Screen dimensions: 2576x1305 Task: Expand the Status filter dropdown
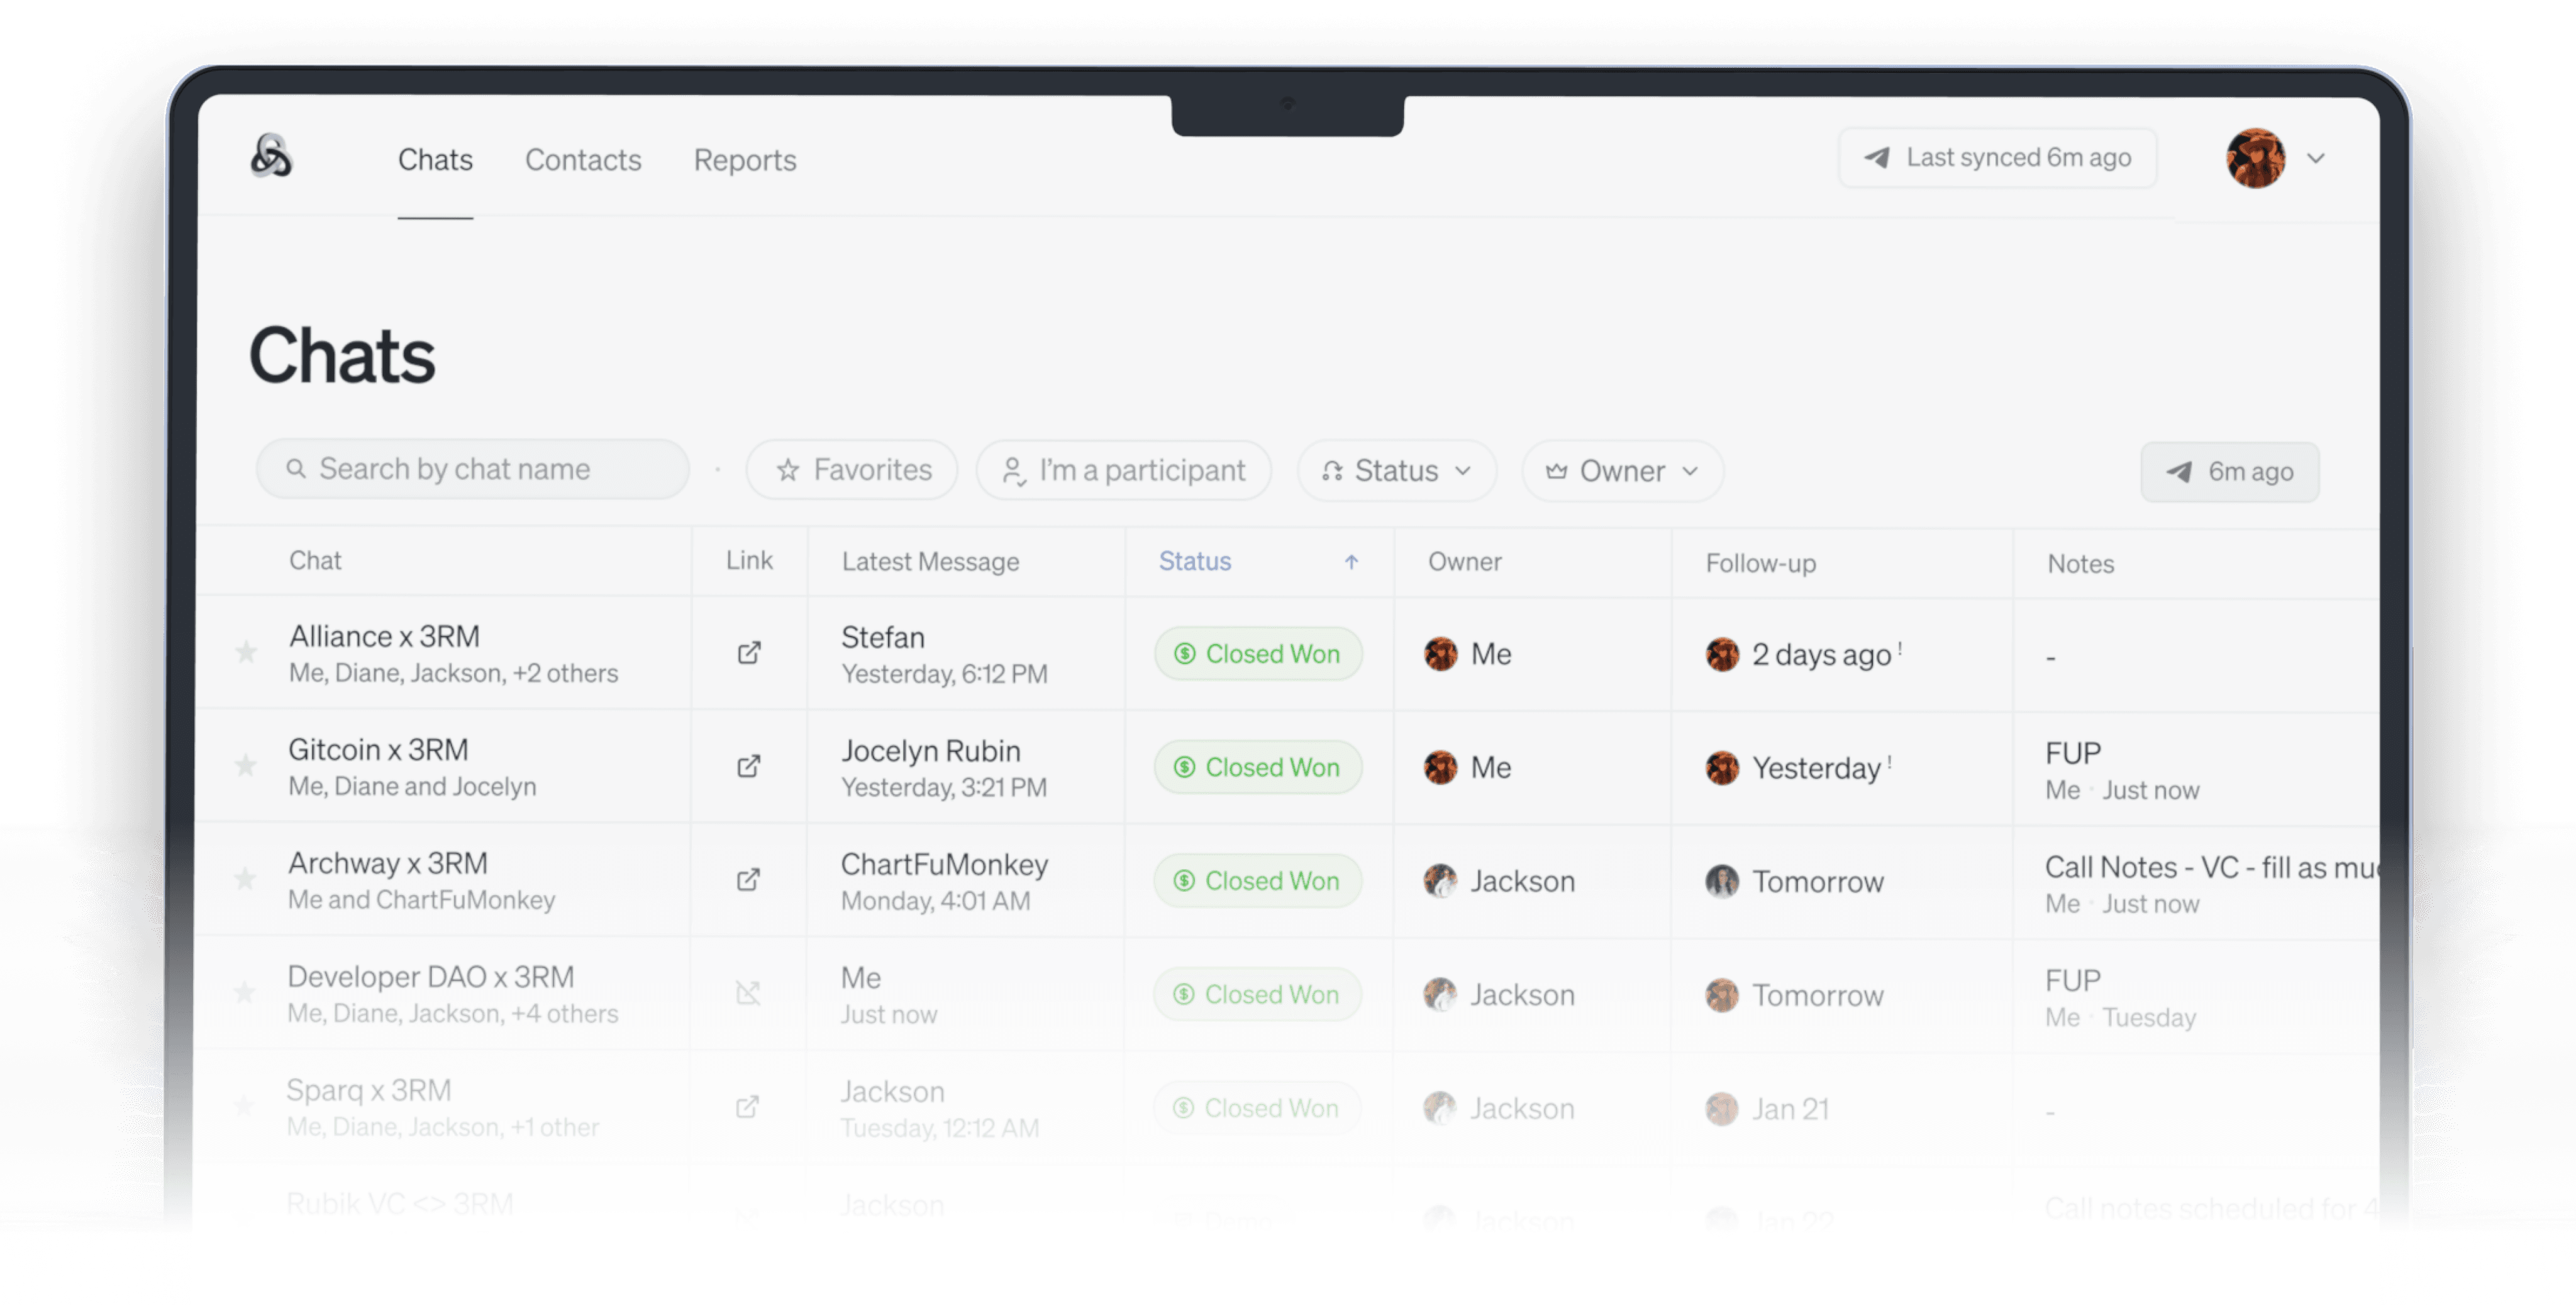tap(1396, 471)
